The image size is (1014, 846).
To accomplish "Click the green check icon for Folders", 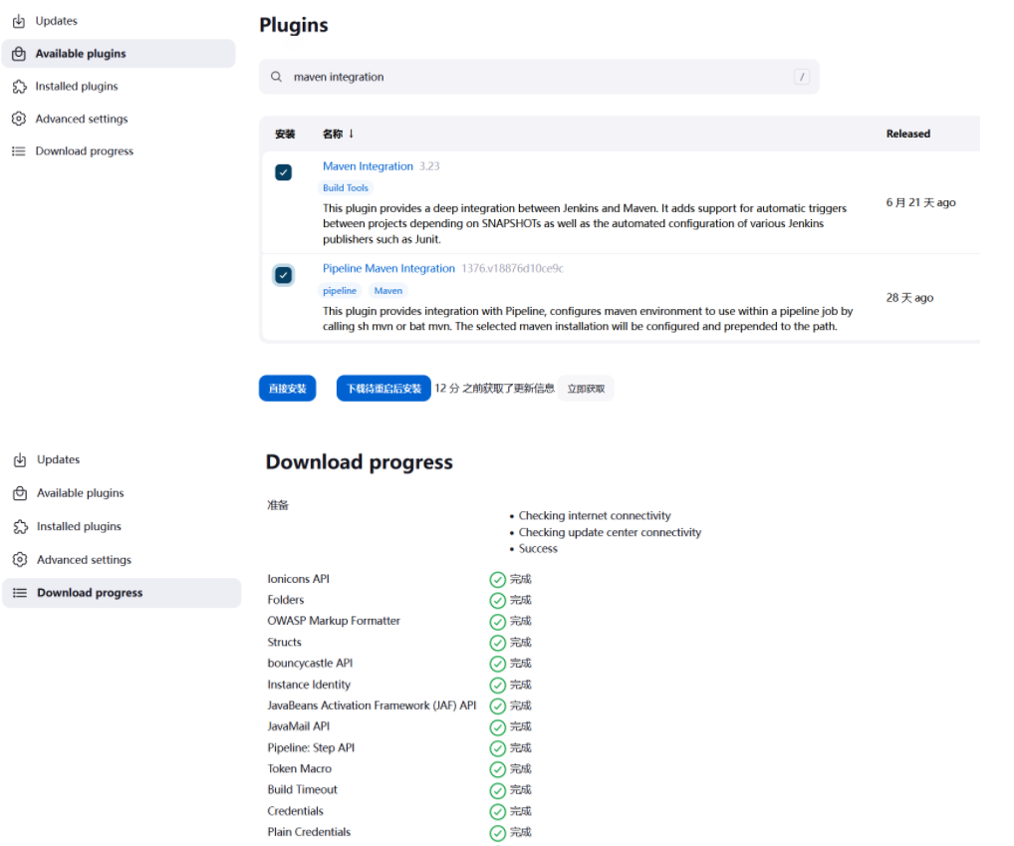I will 497,601.
